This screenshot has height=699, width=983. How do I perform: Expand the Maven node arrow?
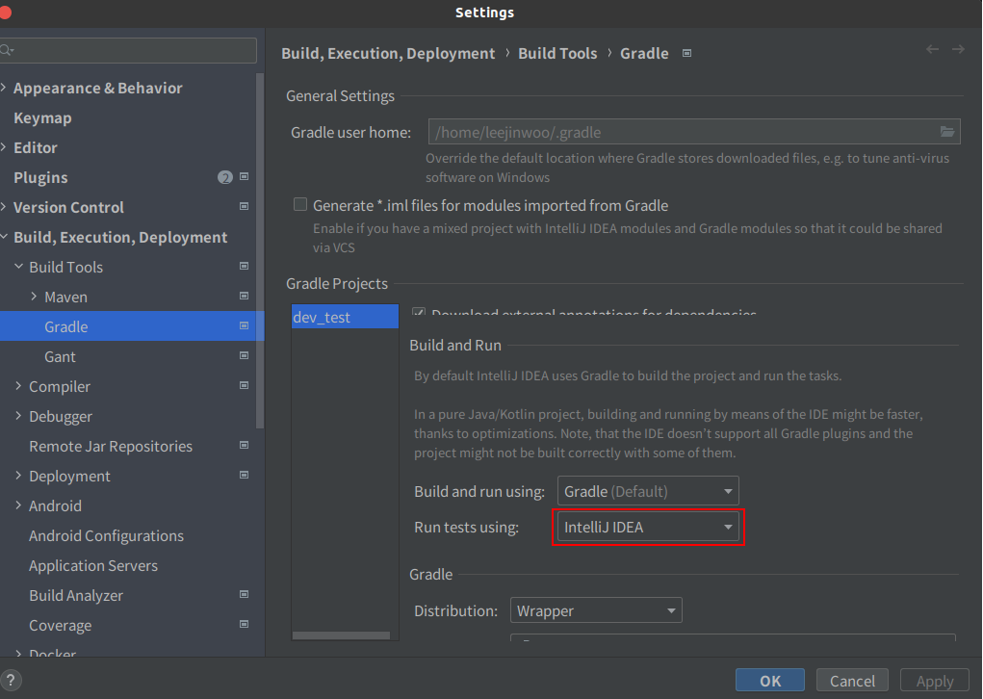(x=34, y=296)
